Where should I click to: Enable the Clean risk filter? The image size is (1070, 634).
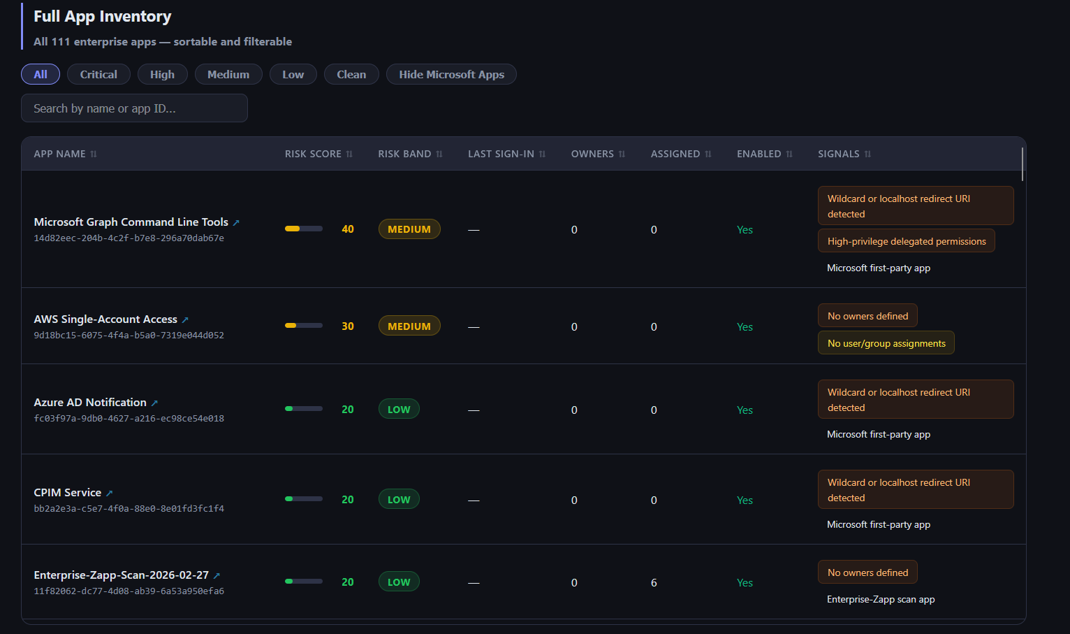point(351,74)
